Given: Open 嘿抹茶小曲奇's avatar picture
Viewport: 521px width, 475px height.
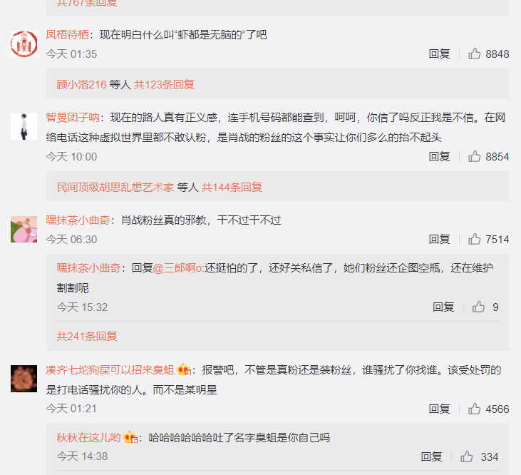Looking at the screenshot, I should point(24,230).
